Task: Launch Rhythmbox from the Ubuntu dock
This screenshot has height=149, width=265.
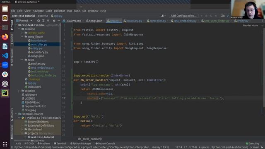Action: 5,18
